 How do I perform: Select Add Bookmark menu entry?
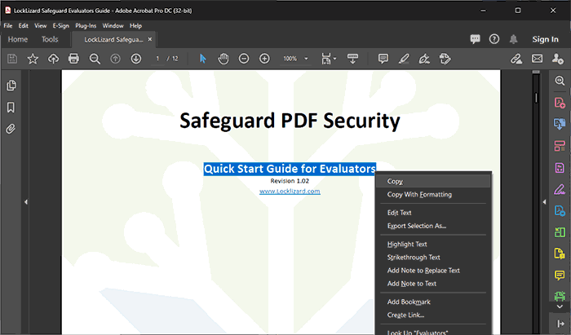(x=433, y=302)
